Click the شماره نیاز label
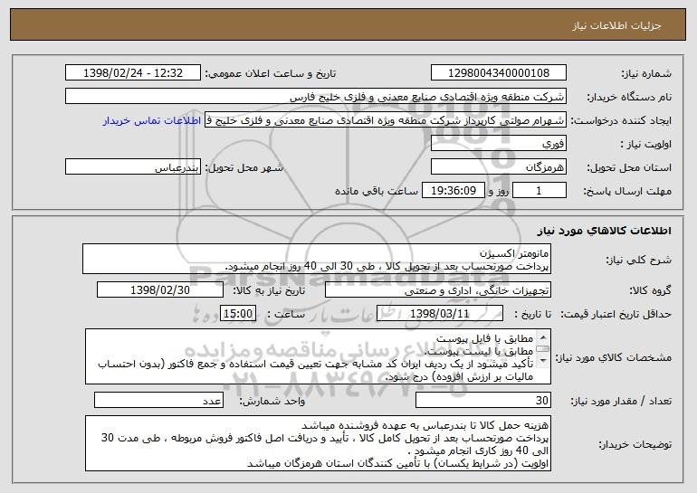This screenshot has height=493, width=697. tap(646, 73)
